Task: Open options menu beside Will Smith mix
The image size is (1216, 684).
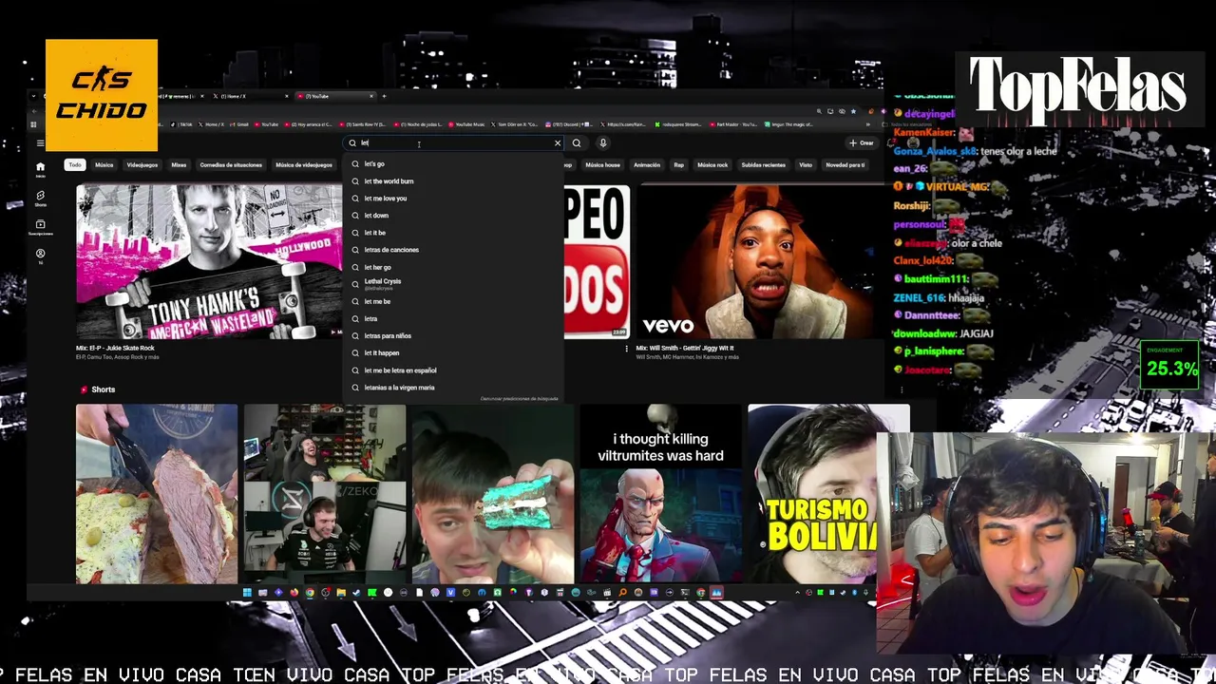Action: pos(626,350)
